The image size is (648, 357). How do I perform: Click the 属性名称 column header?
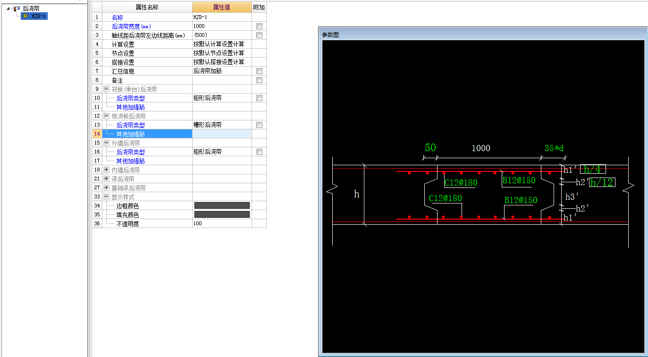tap(147, 7)
